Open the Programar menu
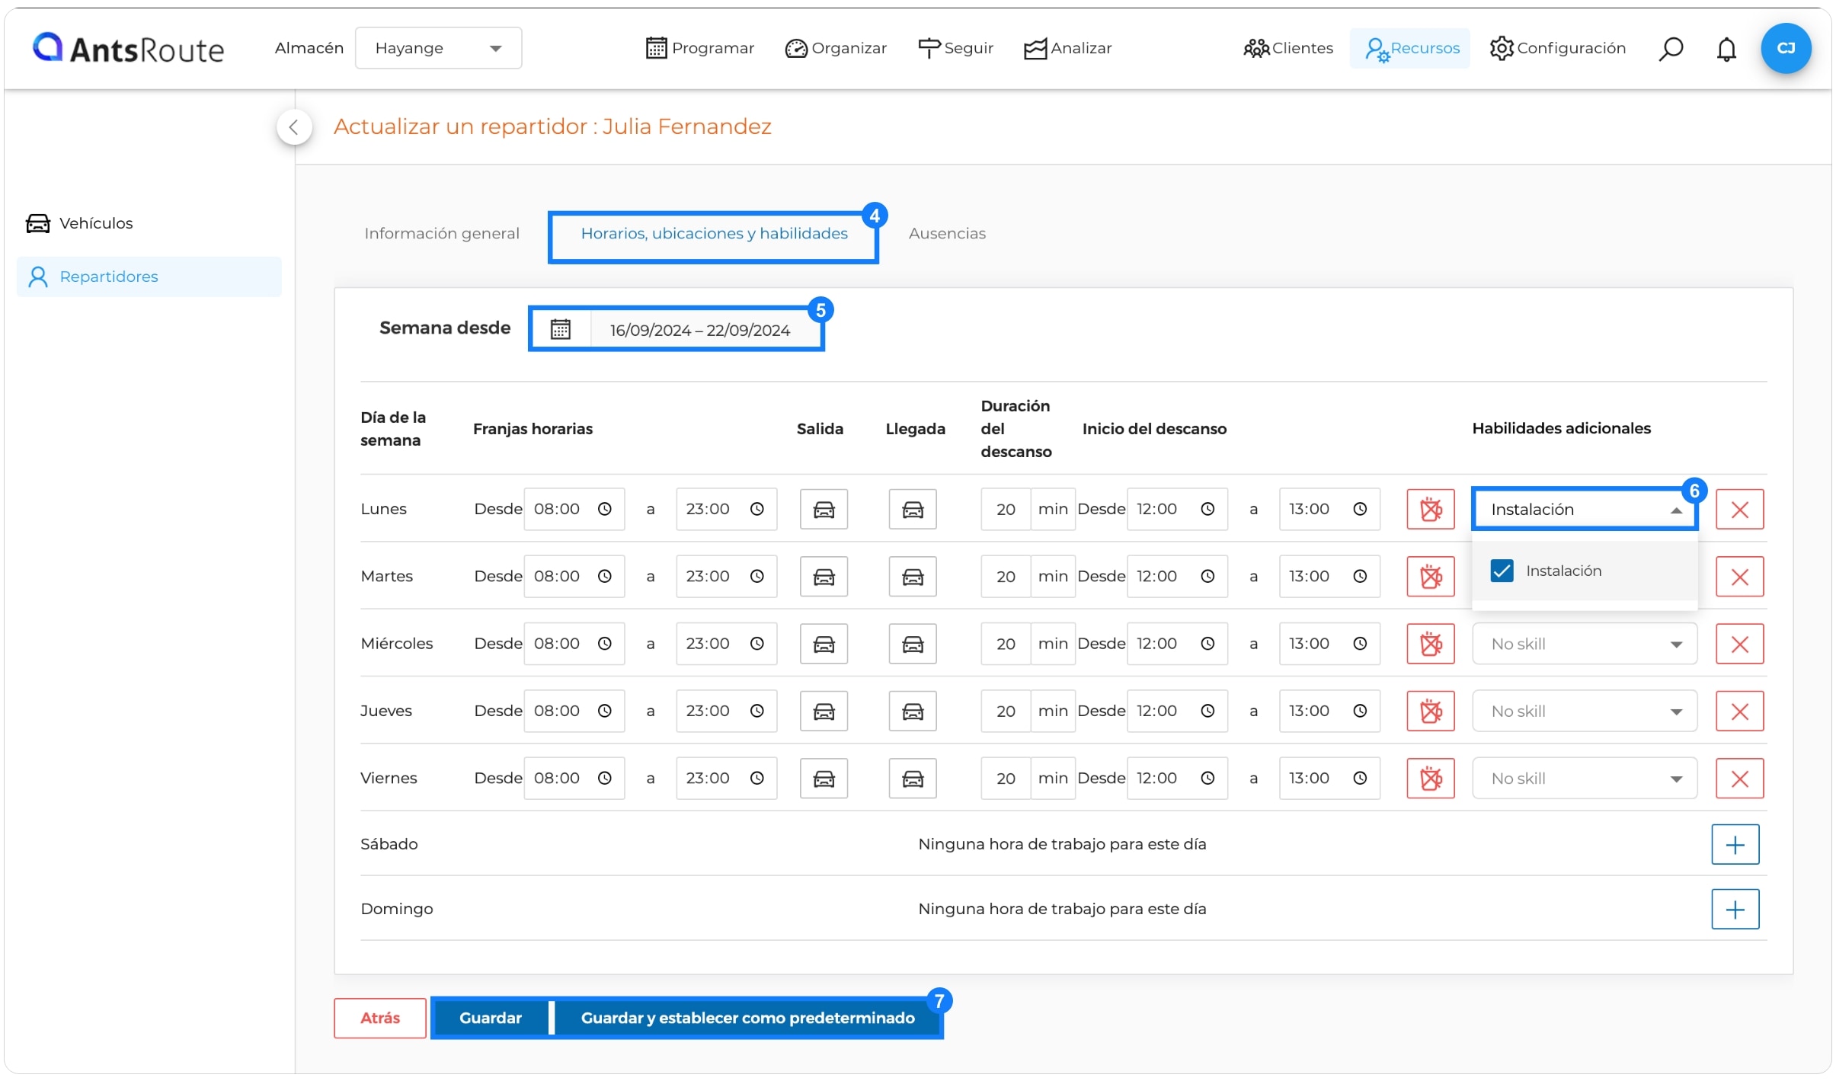The height and width of the screenshot is (1081, 1836). 699,48
